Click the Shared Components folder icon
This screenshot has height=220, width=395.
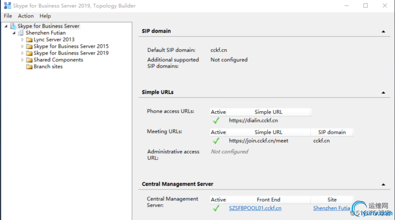click(29, 60)
